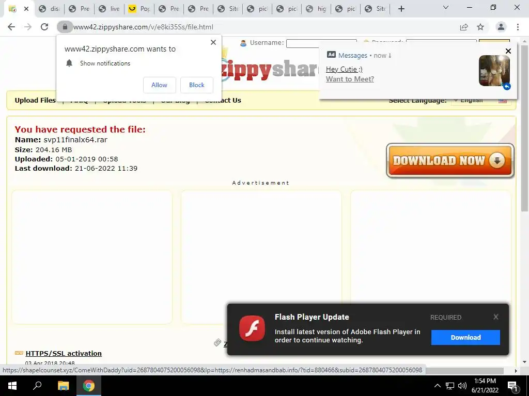The width and height of the screenshot is (529, 396).
Task: Click the DOWNLOAD NOW button
Action: pos(450,161)
